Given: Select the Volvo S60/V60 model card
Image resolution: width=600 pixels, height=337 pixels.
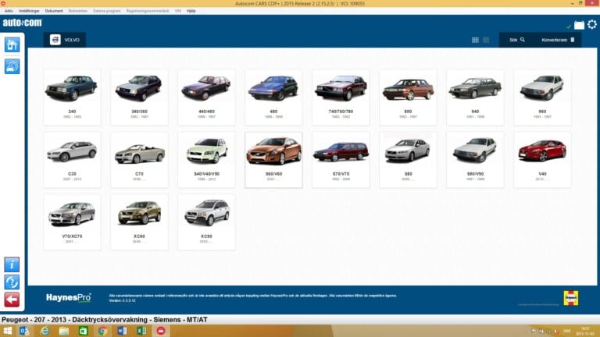Looking at the screenshot, I should [x=273, y=160].
